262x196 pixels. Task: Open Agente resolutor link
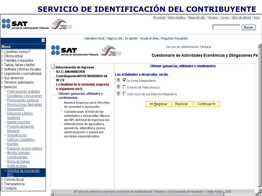18,122
